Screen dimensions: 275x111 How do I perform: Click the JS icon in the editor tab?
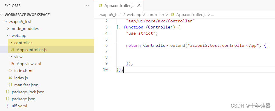100,6
